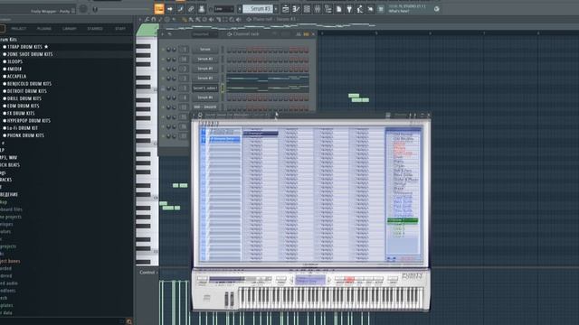Open the Control lane selector in piano roll

[148, 273]
